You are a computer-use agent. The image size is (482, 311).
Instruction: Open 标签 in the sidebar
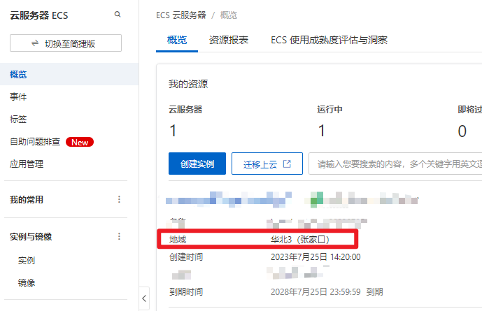coord(18,119)
